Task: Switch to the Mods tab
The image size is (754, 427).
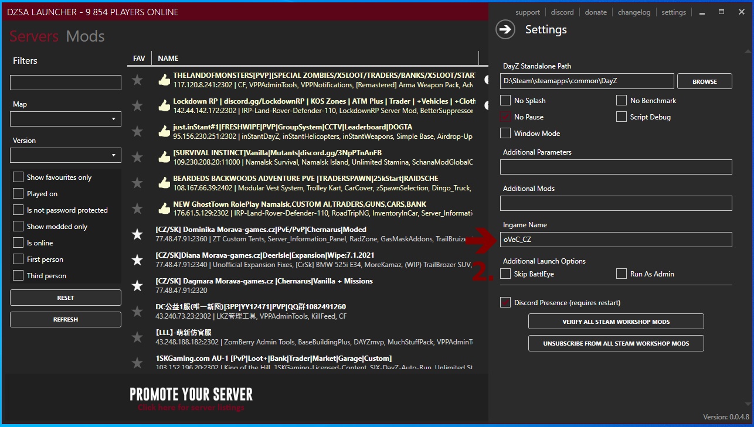Action: (85, 36)
